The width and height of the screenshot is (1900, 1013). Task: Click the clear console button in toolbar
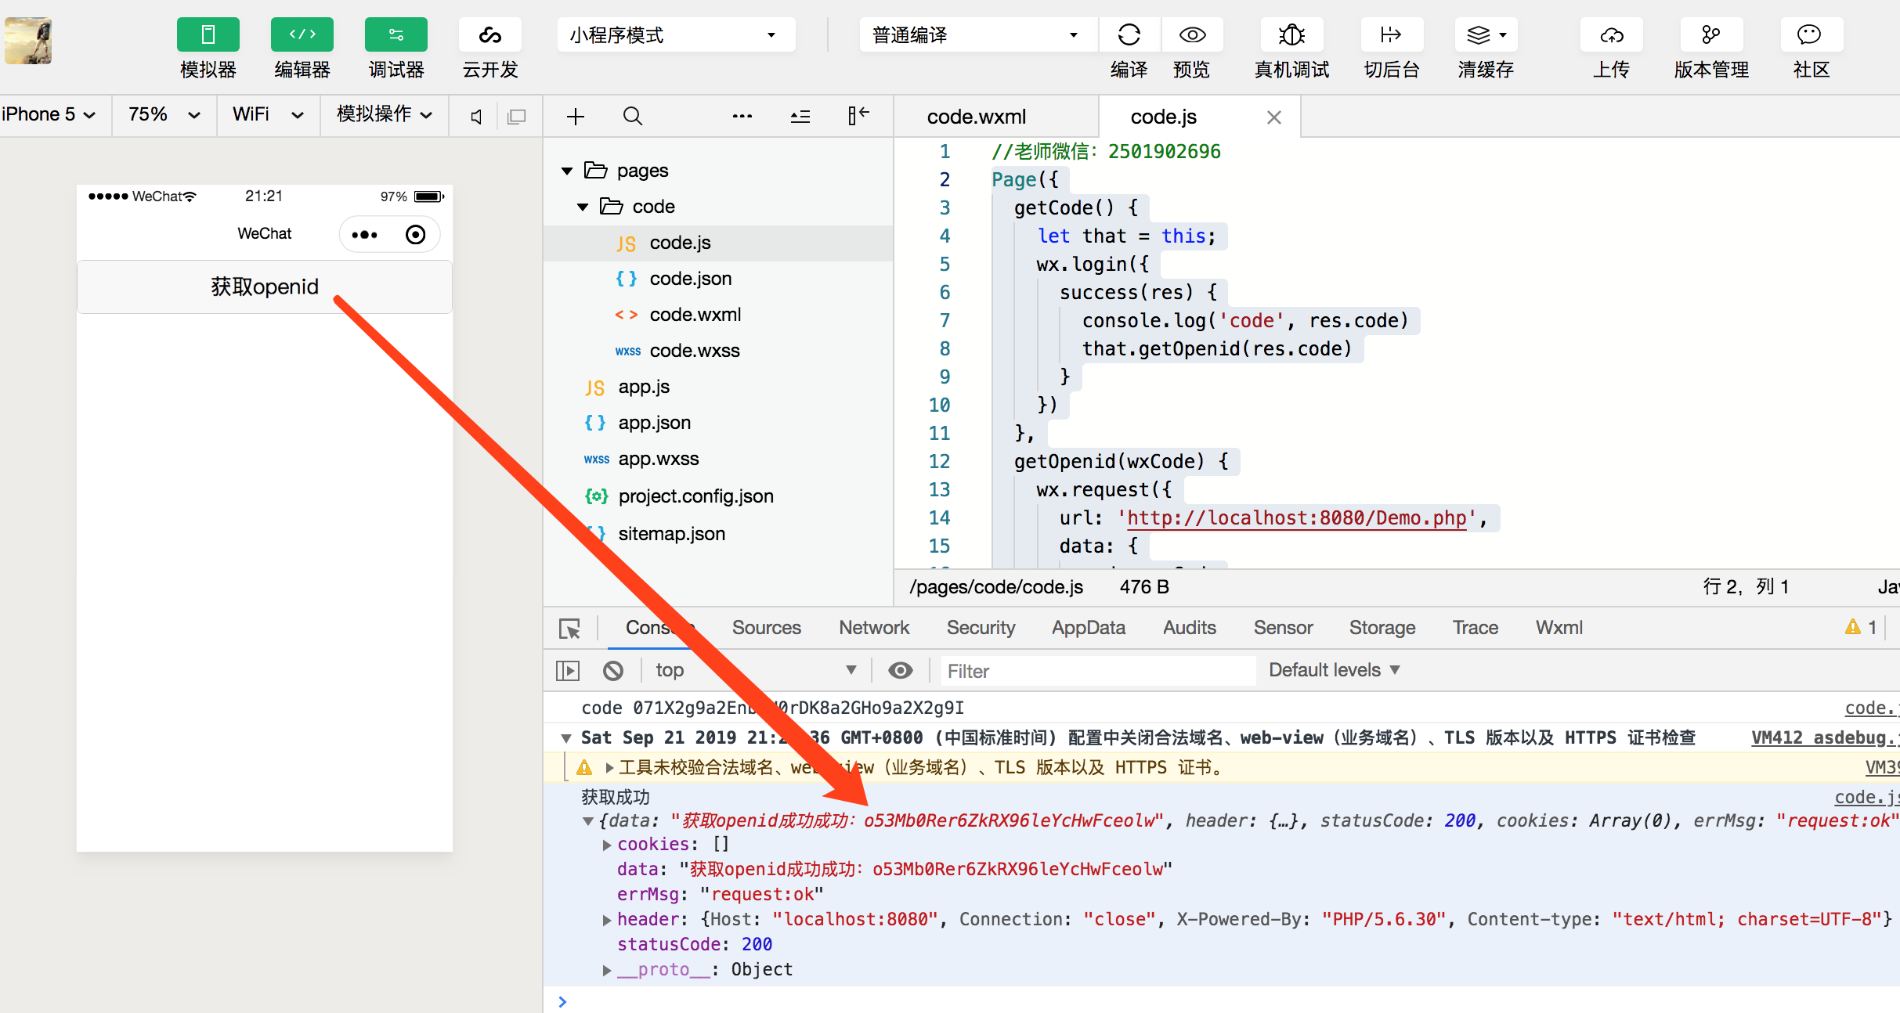click(x=615, y=669)
